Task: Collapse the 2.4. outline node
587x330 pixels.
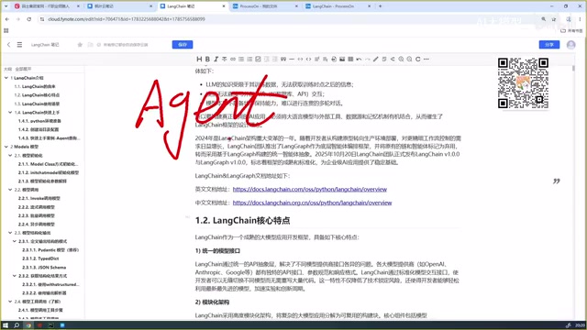Action: (x=10, y=302)
